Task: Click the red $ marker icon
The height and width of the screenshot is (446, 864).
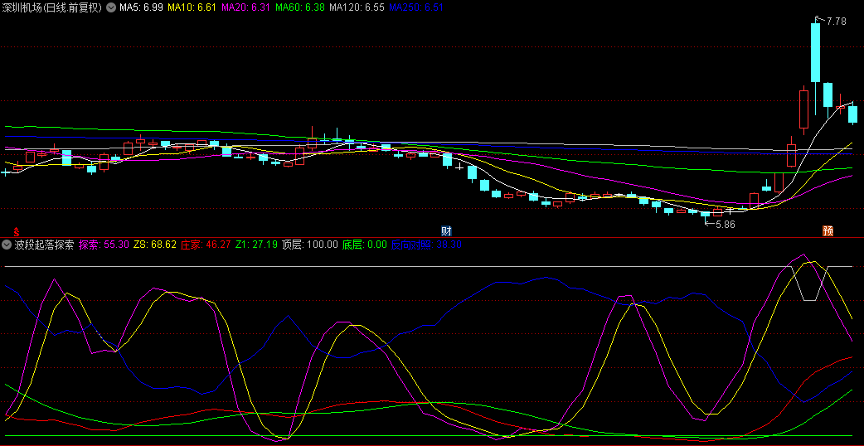Action: click(16, 231)
